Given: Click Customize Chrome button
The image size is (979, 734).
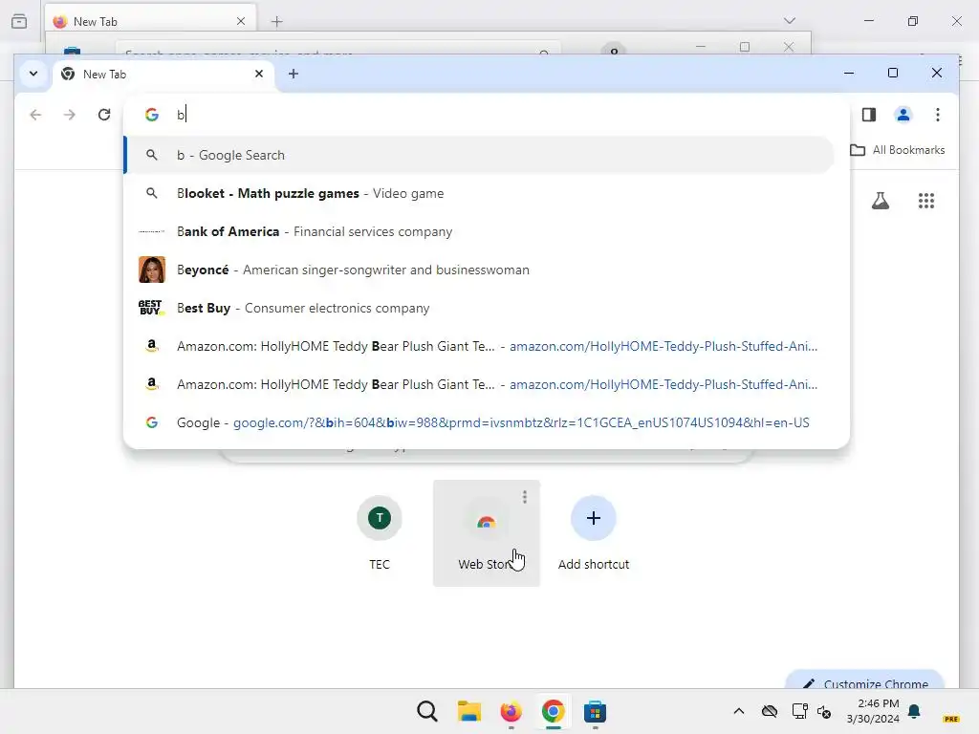Looking at the screenshot, I should click(x=864, y=681).
